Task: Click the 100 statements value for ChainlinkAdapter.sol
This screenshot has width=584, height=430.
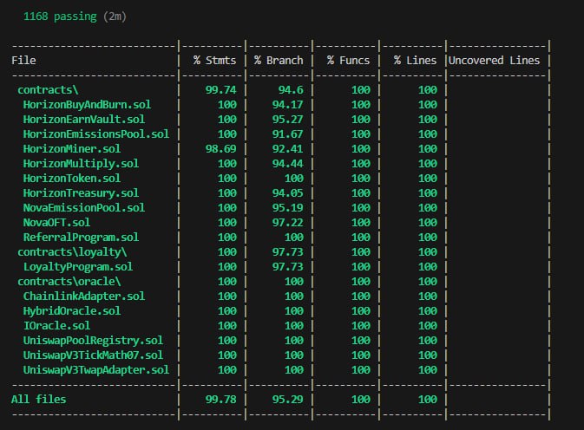Action: [x=227, y=296]
